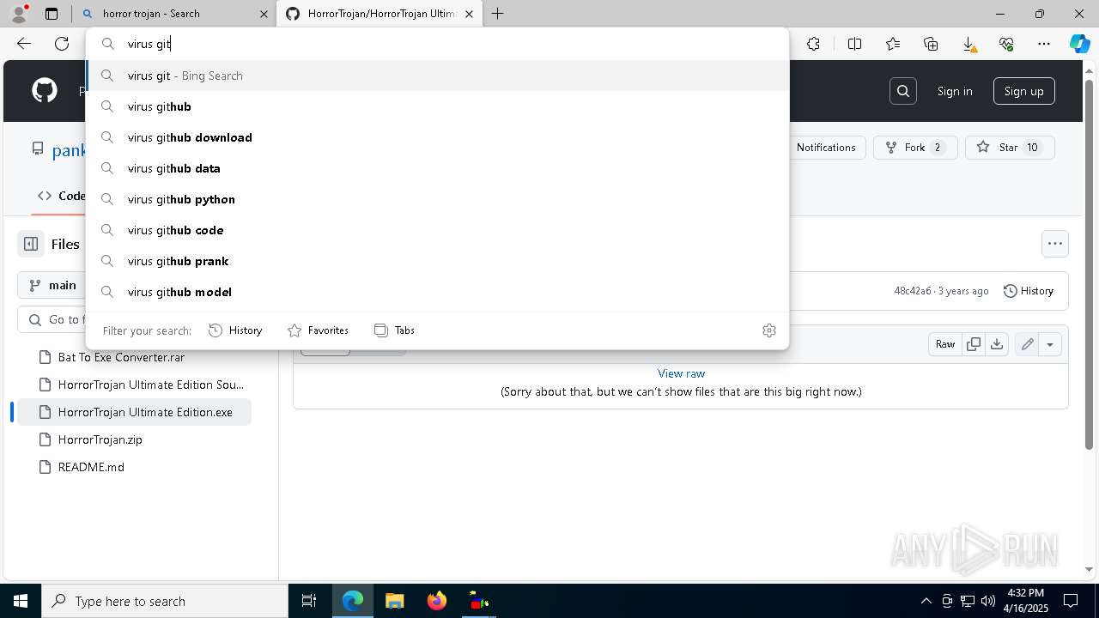Open Microsoft Edge taskbar icon
The image size is (1099, 618).
353,601
